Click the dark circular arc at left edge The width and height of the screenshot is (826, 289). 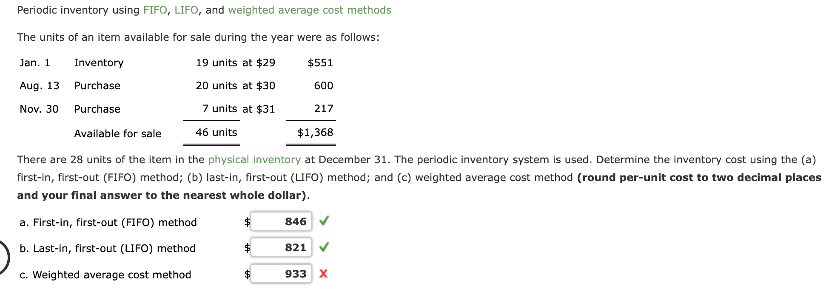(5, 258)
